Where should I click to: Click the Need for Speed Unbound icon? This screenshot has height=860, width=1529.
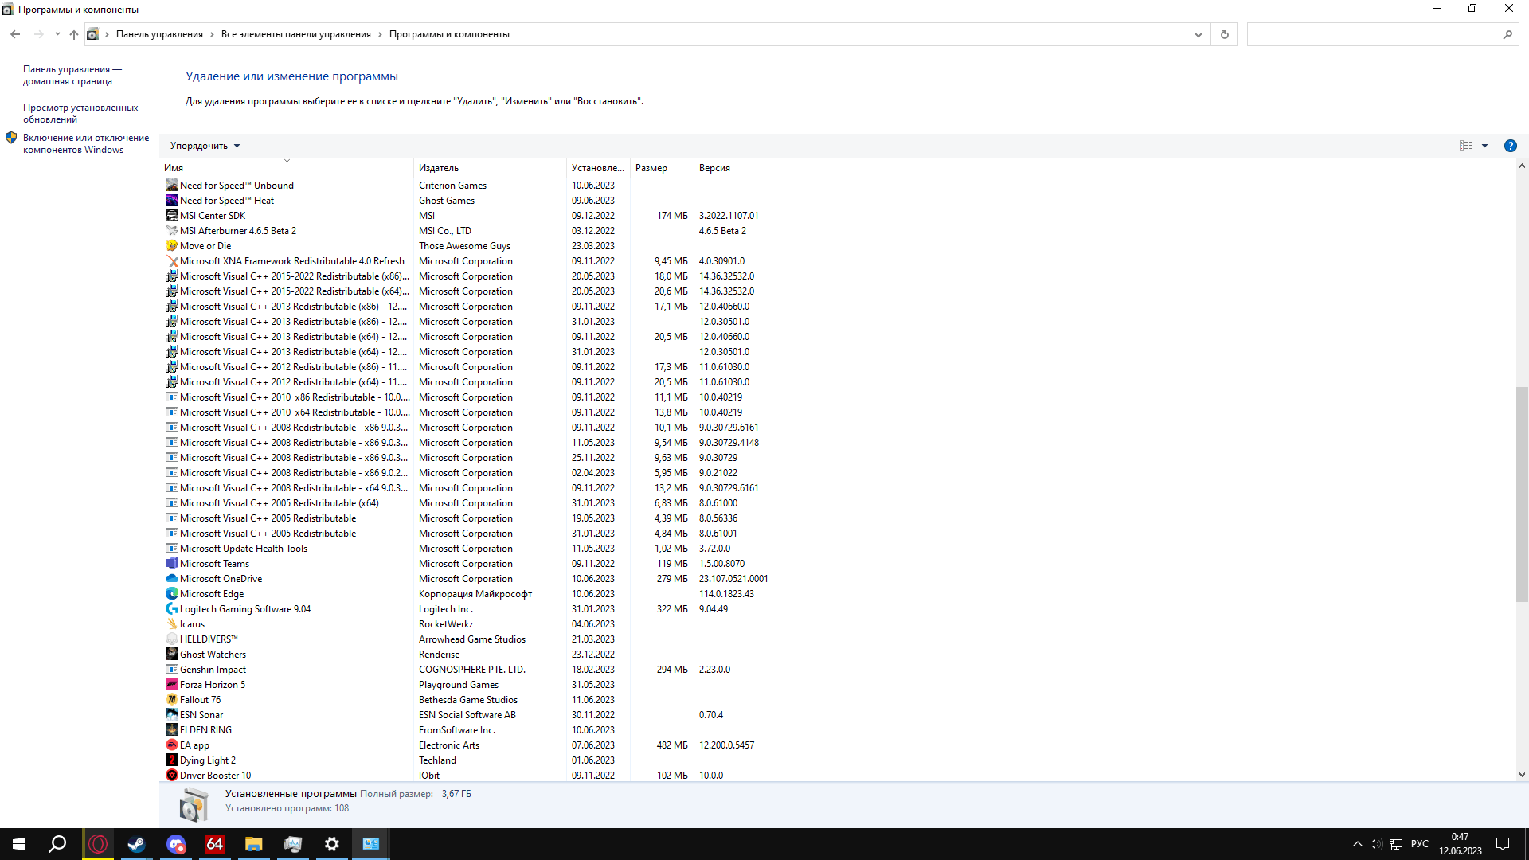tap(171, 185)
